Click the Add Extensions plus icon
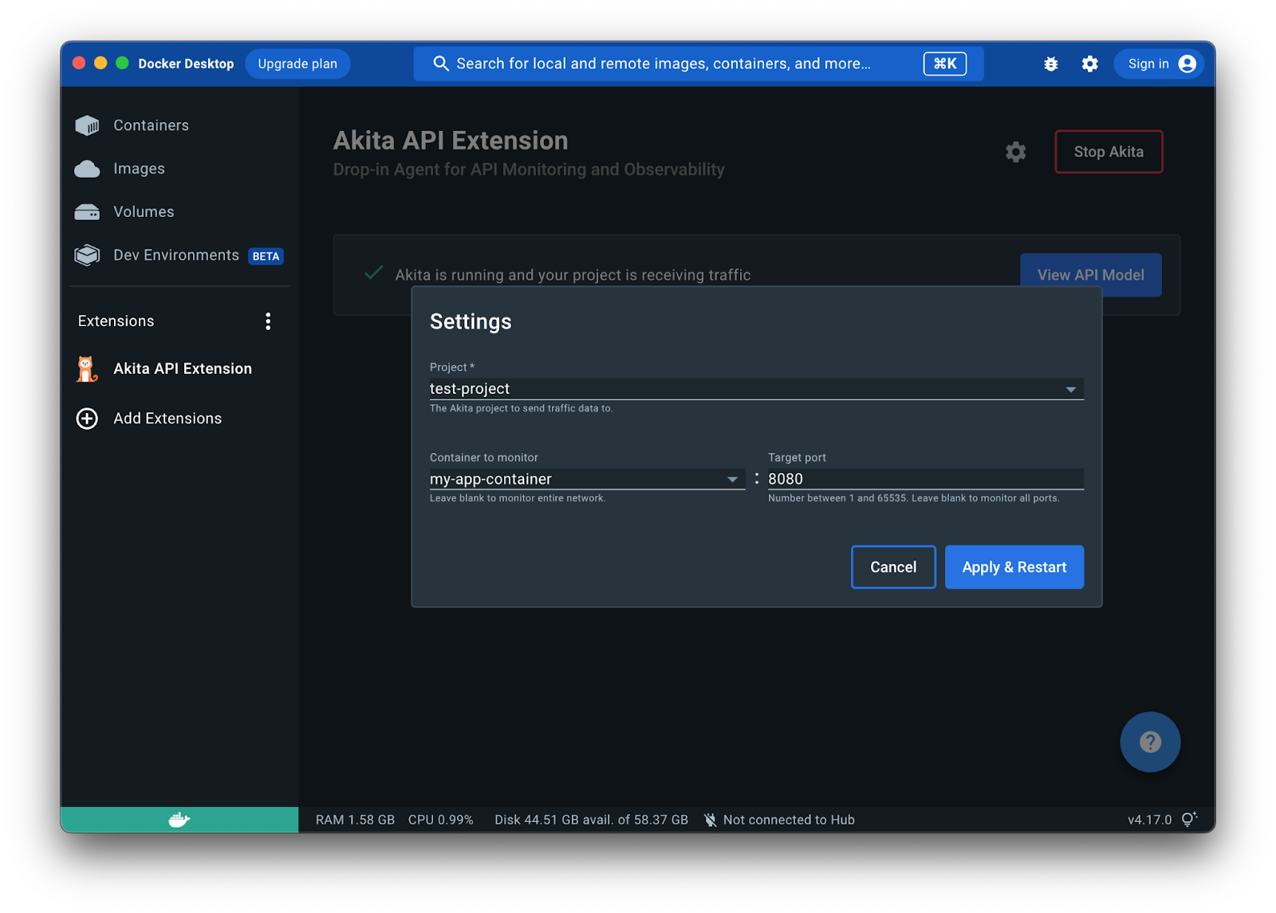The image size is (1276, 913). coord(87,419)
